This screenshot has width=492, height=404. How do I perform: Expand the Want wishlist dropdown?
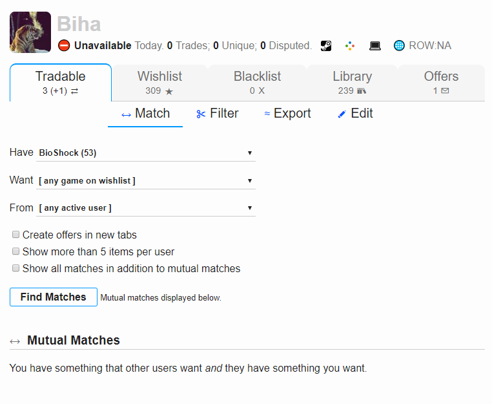pyautogui.click(x=146, y=180)
